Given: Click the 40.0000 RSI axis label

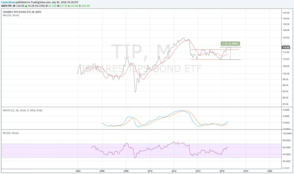Looking at the screenshot, I should pyautogui.click(x=286, y=154).
